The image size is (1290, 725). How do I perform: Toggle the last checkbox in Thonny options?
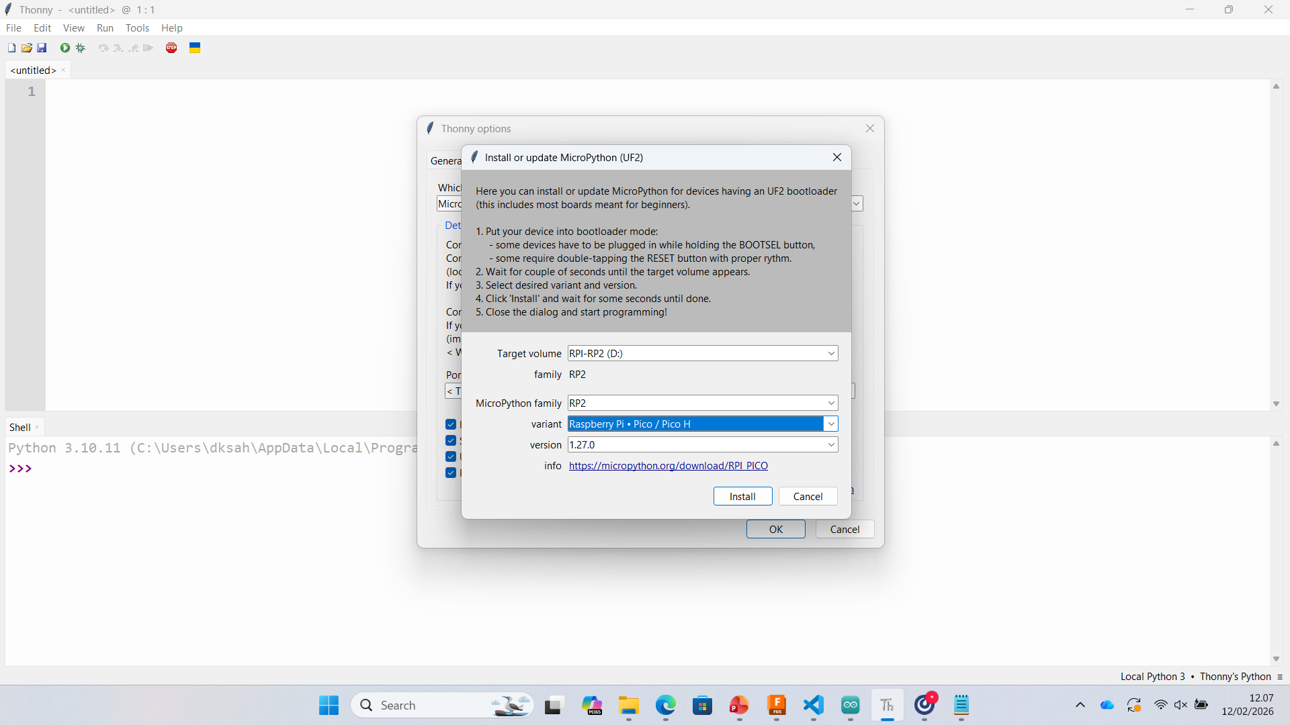pos(451,473)
